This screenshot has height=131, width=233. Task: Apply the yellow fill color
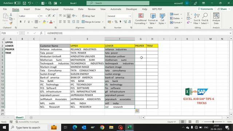[x=44, y=22]
